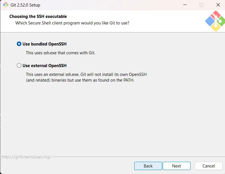Close the Git Setup wizard window
This screenshot has width=225, height=174.
(x=218, y=5)
